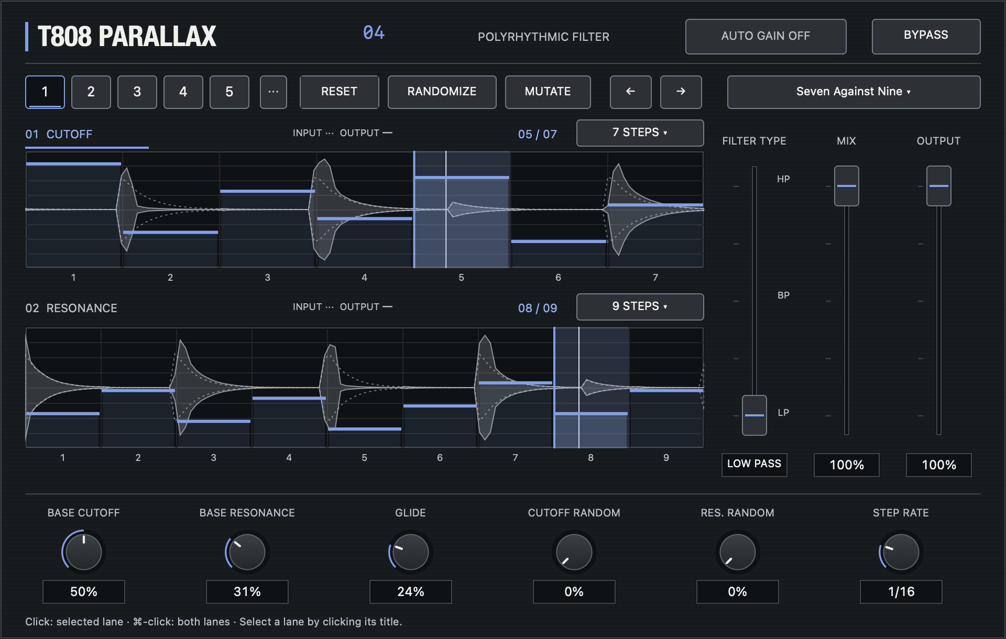Open the 7 Steps dropdown for cutoff
The width and height of the screenshot is (1006, 639).
point(640,133)
